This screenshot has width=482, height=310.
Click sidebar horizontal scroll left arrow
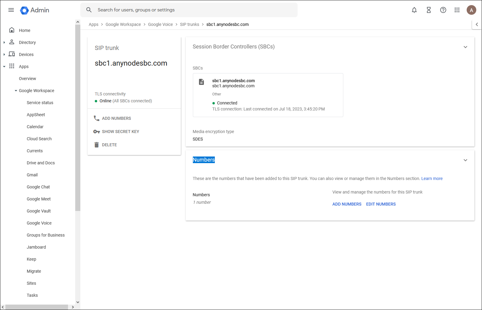(3, 307)
